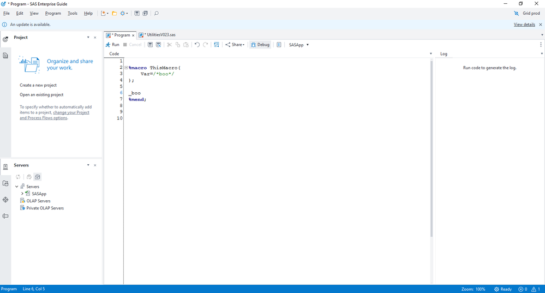Click the Search magnifier icon
Image resolution: width=545 pixels, height=293 pixels.
point(157,13)
